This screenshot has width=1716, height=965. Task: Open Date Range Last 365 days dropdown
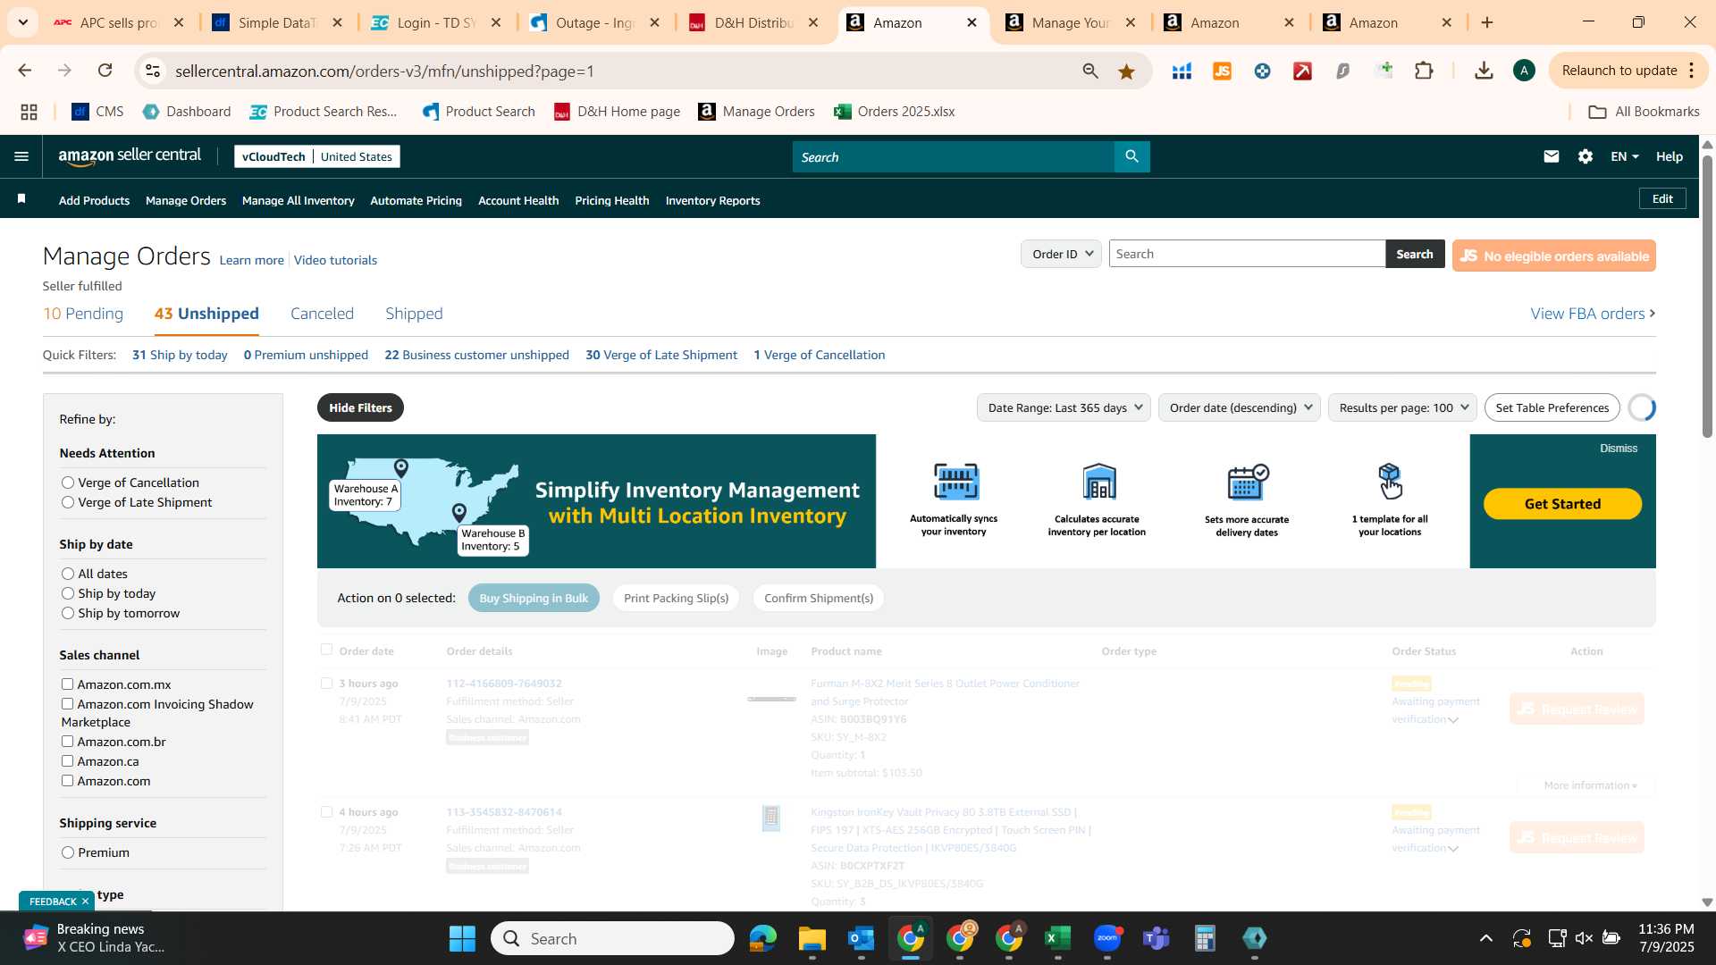tap(1064, 407)
